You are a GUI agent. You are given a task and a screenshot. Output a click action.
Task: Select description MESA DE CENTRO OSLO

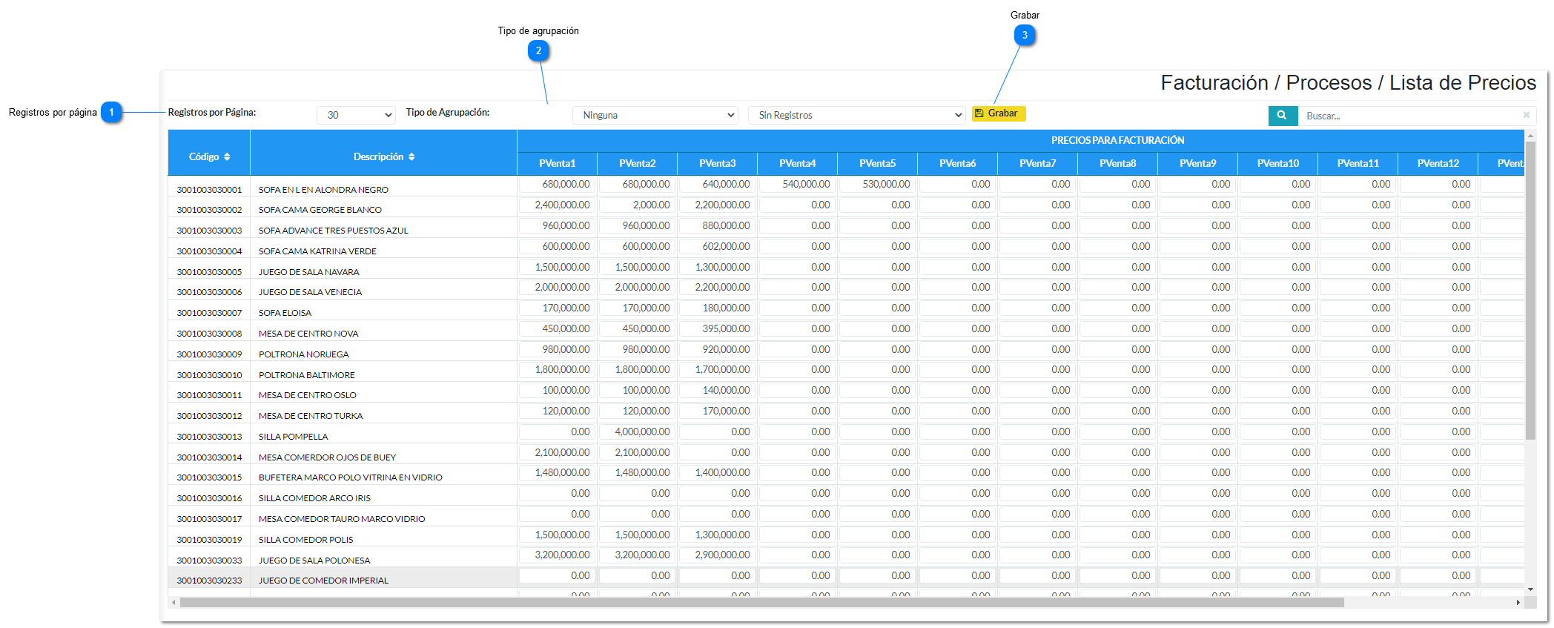(308, 395)
